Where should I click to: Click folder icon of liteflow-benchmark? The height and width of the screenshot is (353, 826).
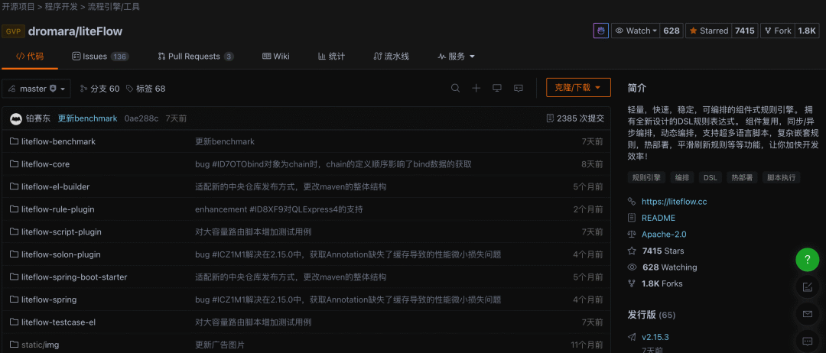point(15,141)
